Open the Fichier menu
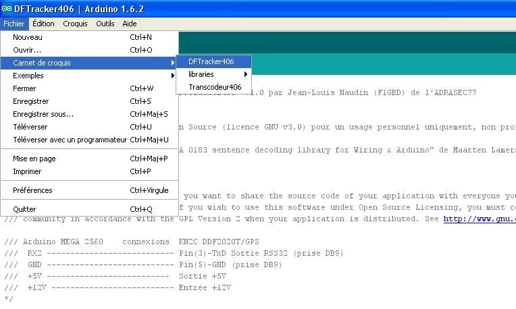This screenshot has height=309, width=516. click(x=14, y=24)
